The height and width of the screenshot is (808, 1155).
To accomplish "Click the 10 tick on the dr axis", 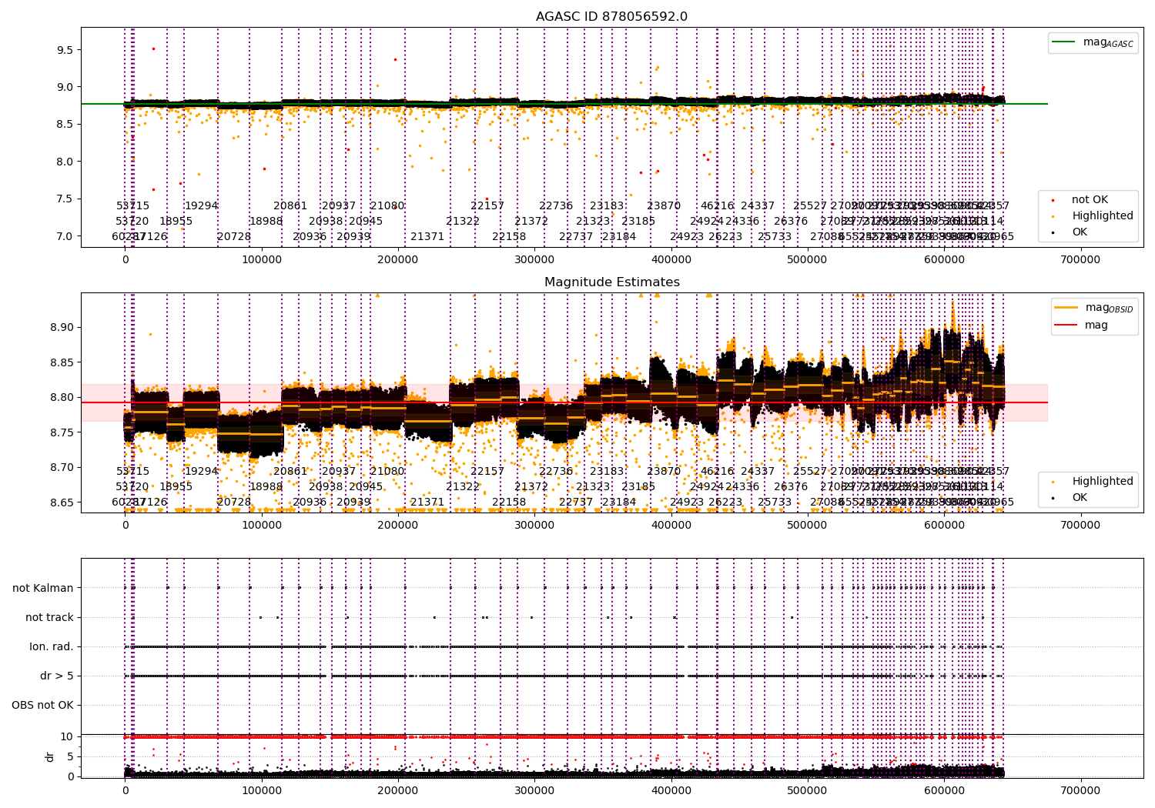I will click(x=67, y=737).
